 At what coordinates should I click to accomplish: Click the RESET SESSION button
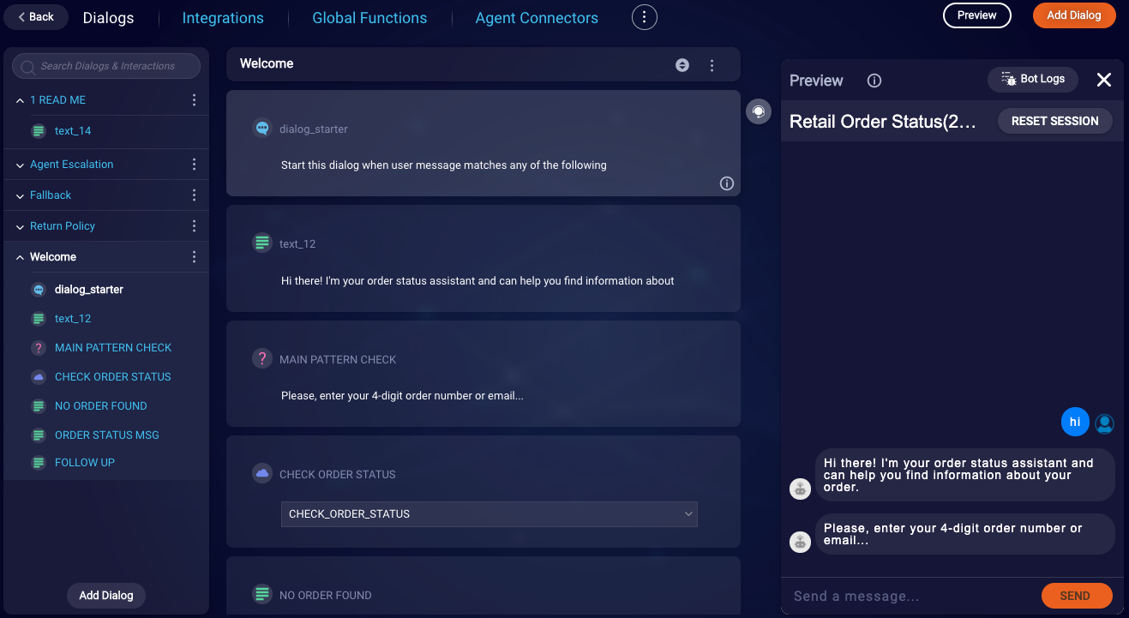[1055, 121]
